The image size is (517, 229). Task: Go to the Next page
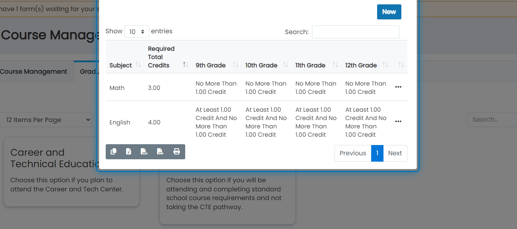[395, 153]
